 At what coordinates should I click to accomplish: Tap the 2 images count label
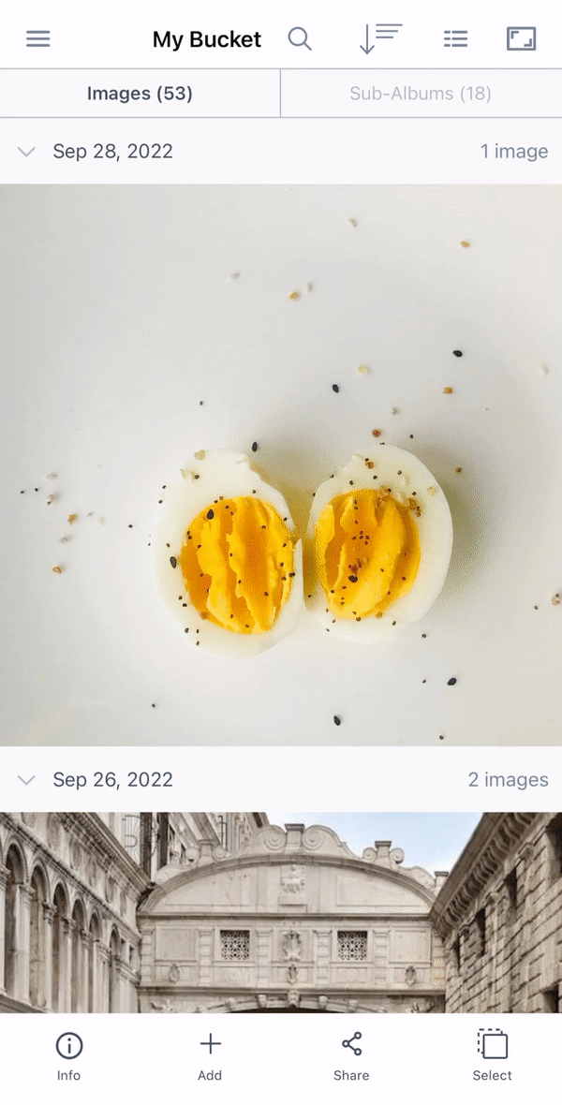508,779
